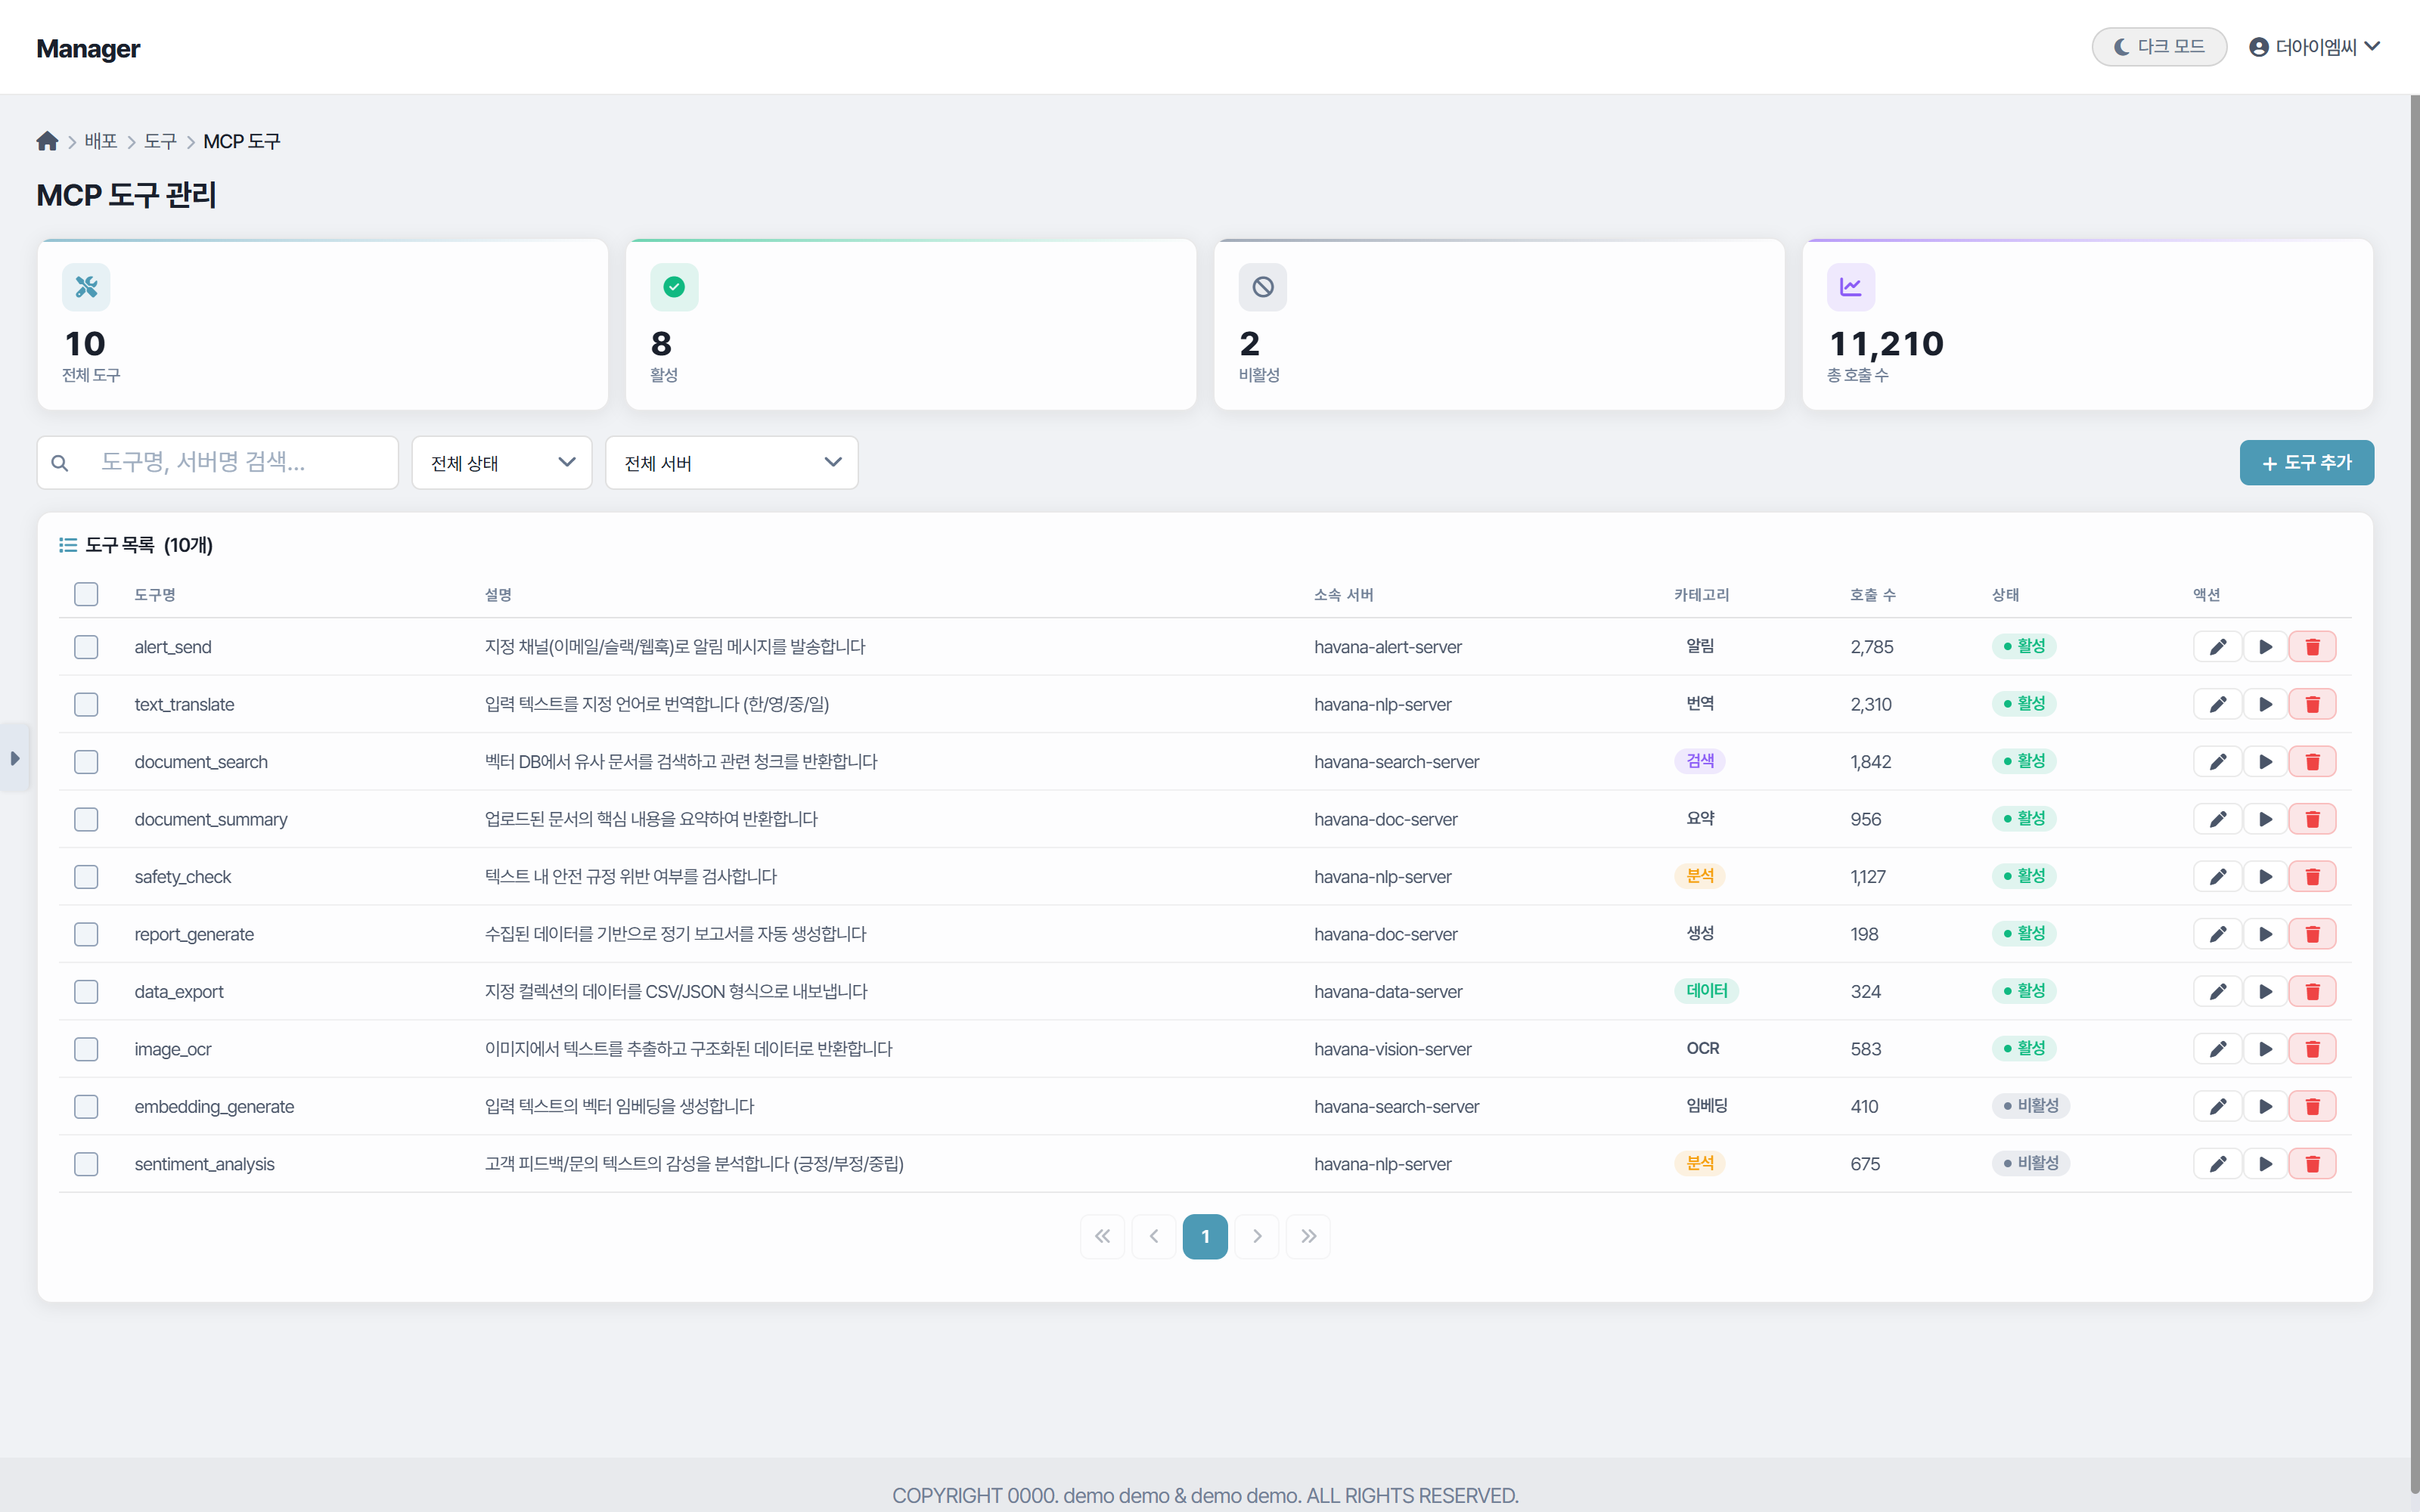Screen dimensions: 2420x1512
Task: Delete the document_search tool with trash icon
Action: tap(2312, 762)
